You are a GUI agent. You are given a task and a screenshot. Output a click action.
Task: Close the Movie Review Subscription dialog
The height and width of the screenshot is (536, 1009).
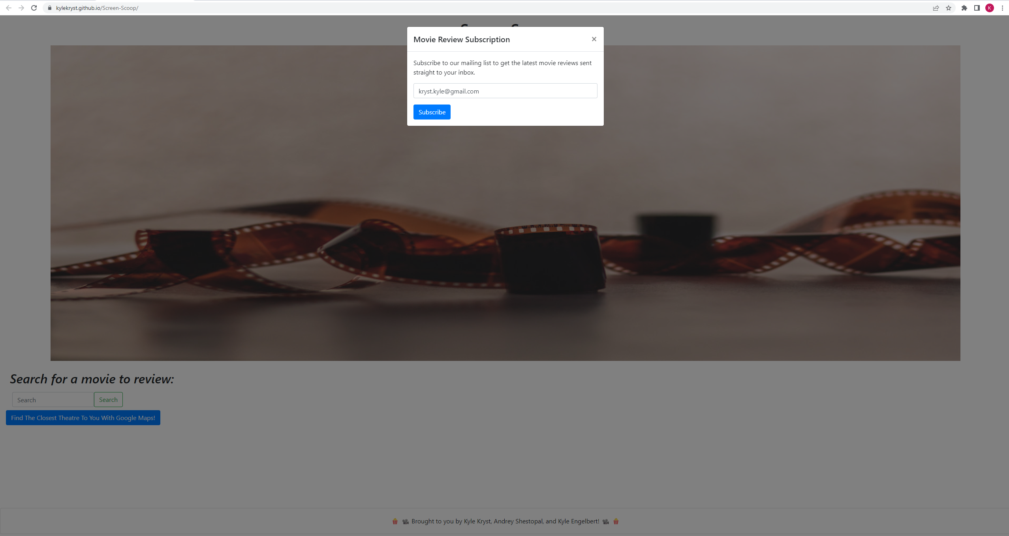pyautogui.click(x=594, y=39)
